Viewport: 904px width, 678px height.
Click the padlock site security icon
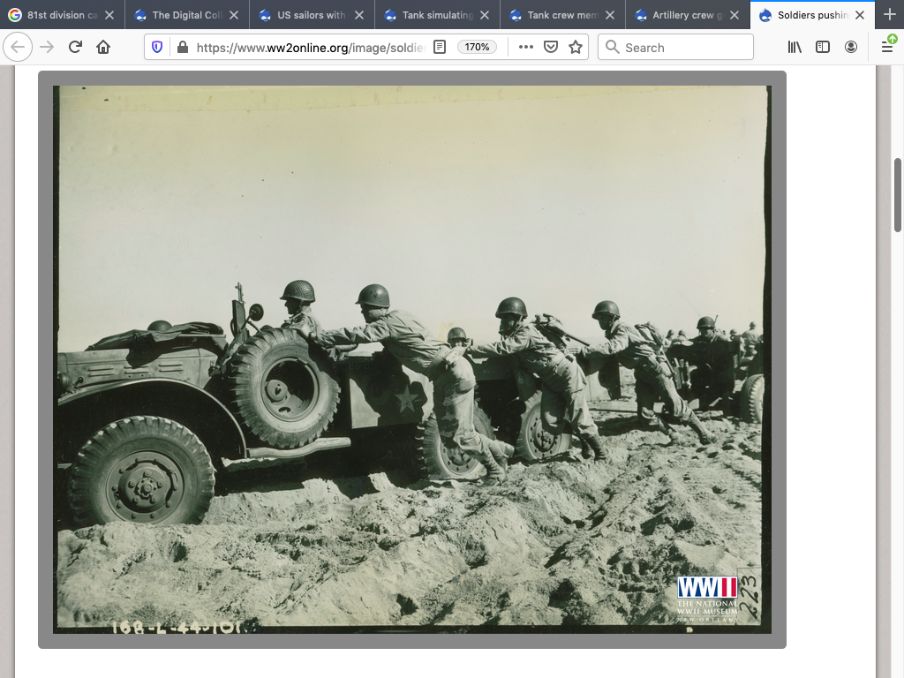(182, 47)
